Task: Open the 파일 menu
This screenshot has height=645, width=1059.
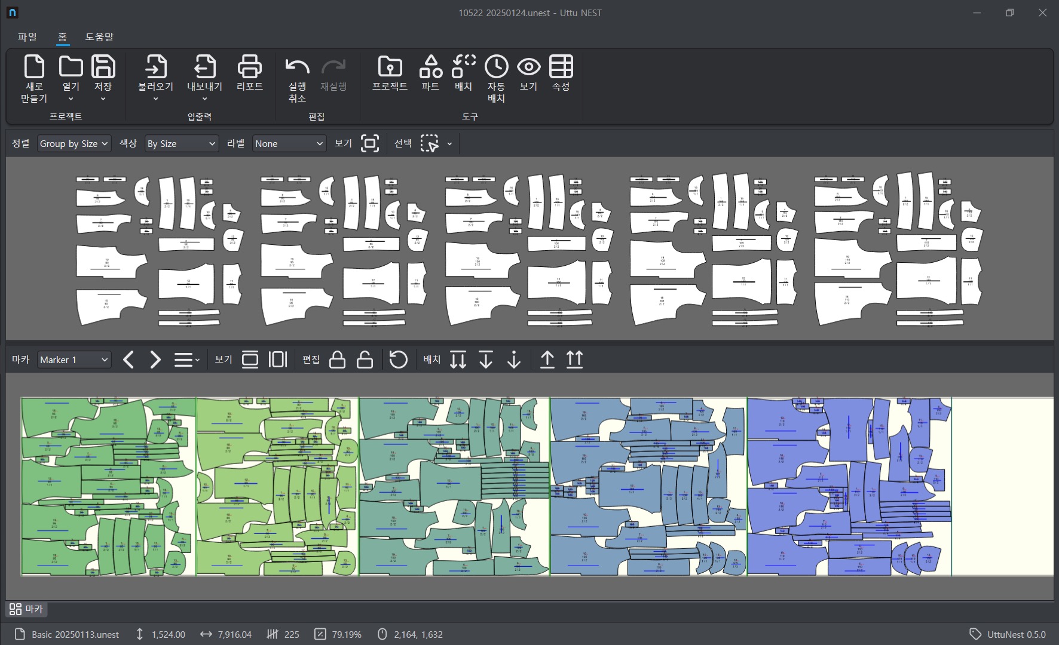Action: pyautogui.click(x=27, y=37)
